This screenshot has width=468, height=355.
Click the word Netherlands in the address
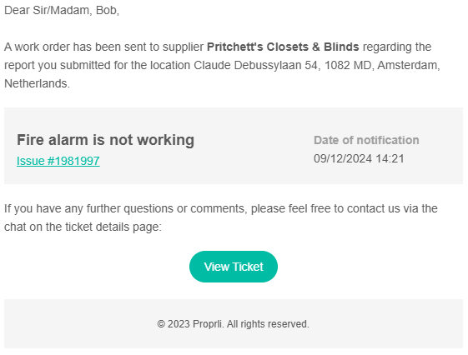(x=36, y=83)
